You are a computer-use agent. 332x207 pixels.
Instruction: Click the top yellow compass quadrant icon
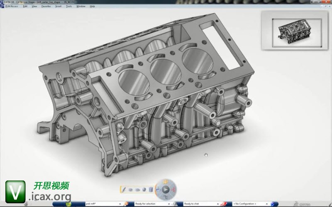[x=166, y=181]
